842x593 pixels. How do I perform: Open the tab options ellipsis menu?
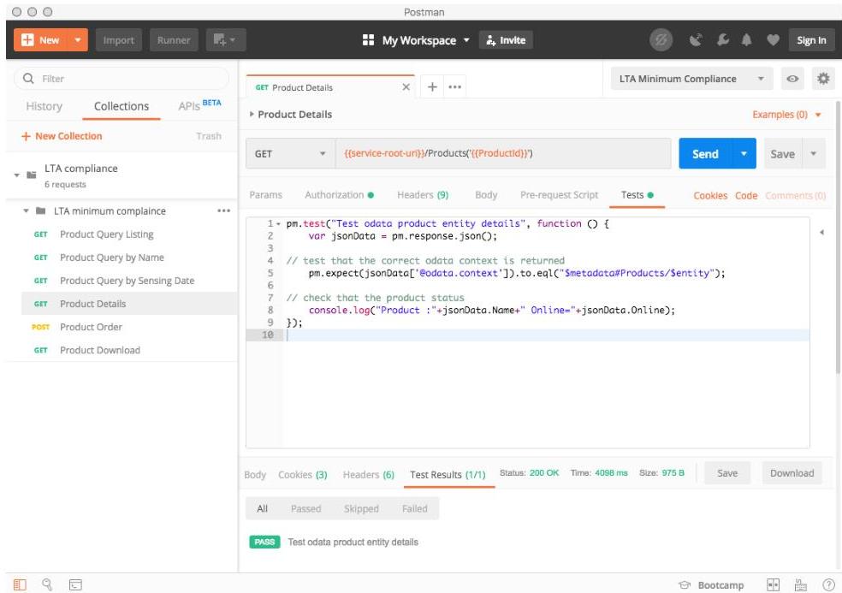point(455,87)
